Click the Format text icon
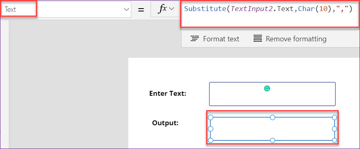This screenshot has height=149, width=360. point(194,39)
